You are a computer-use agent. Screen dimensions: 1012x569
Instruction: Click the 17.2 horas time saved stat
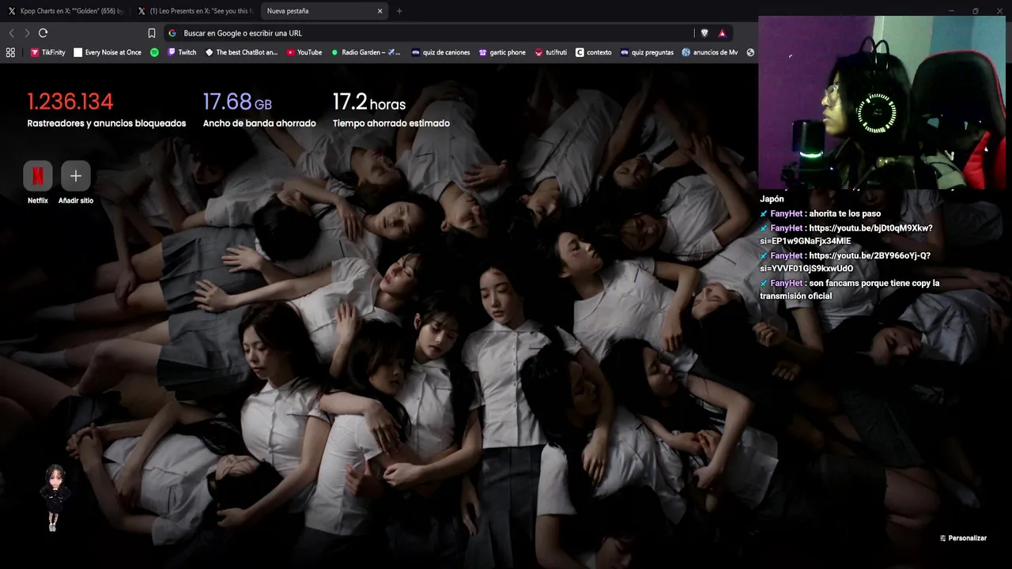pyautogui.click(x=391, y=111)
